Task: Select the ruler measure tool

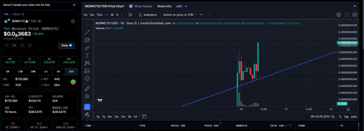Action: [87, 89]
